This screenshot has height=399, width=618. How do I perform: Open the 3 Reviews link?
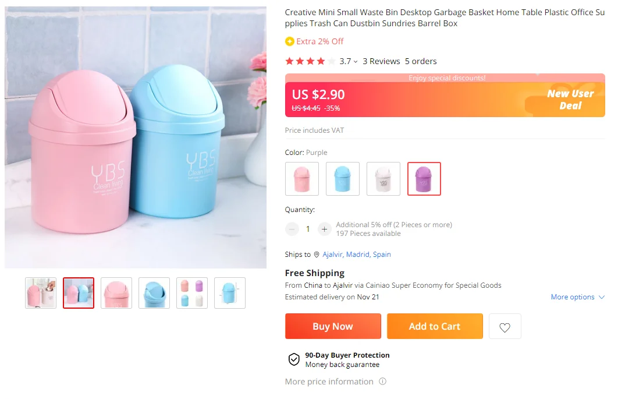click(381, 61)
